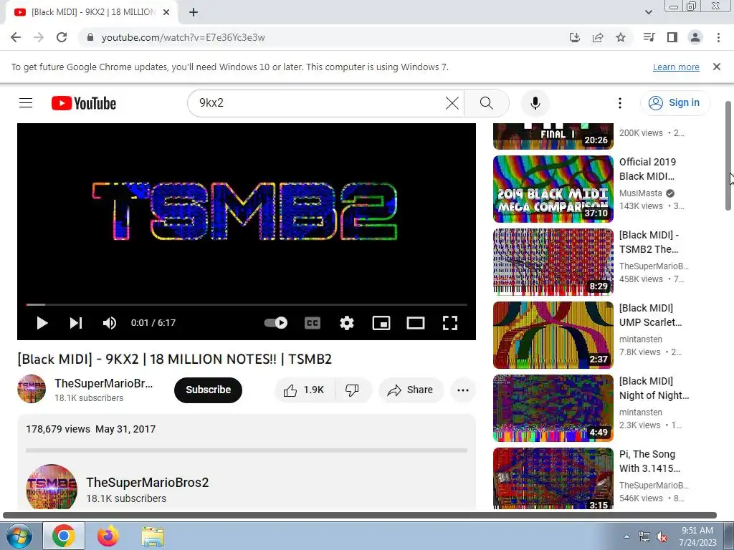Enable miniplayer mode
The width and height of the screenshot is (734, 550).
point(381,323)
